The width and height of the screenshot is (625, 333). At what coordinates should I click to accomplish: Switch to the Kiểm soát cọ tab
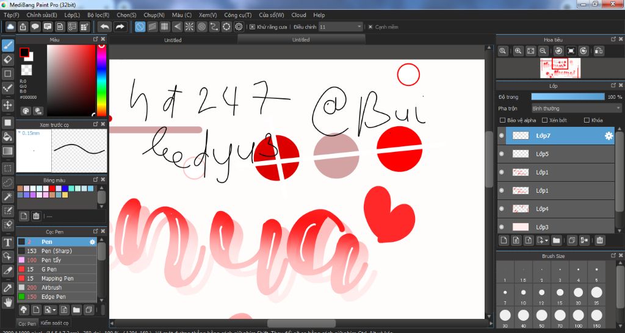(54, 323)
